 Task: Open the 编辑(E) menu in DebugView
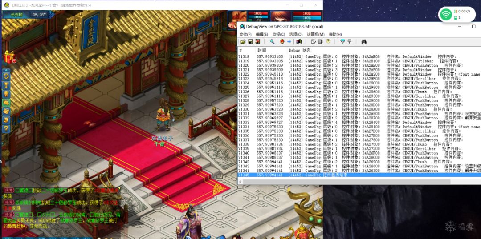point(262,34)
